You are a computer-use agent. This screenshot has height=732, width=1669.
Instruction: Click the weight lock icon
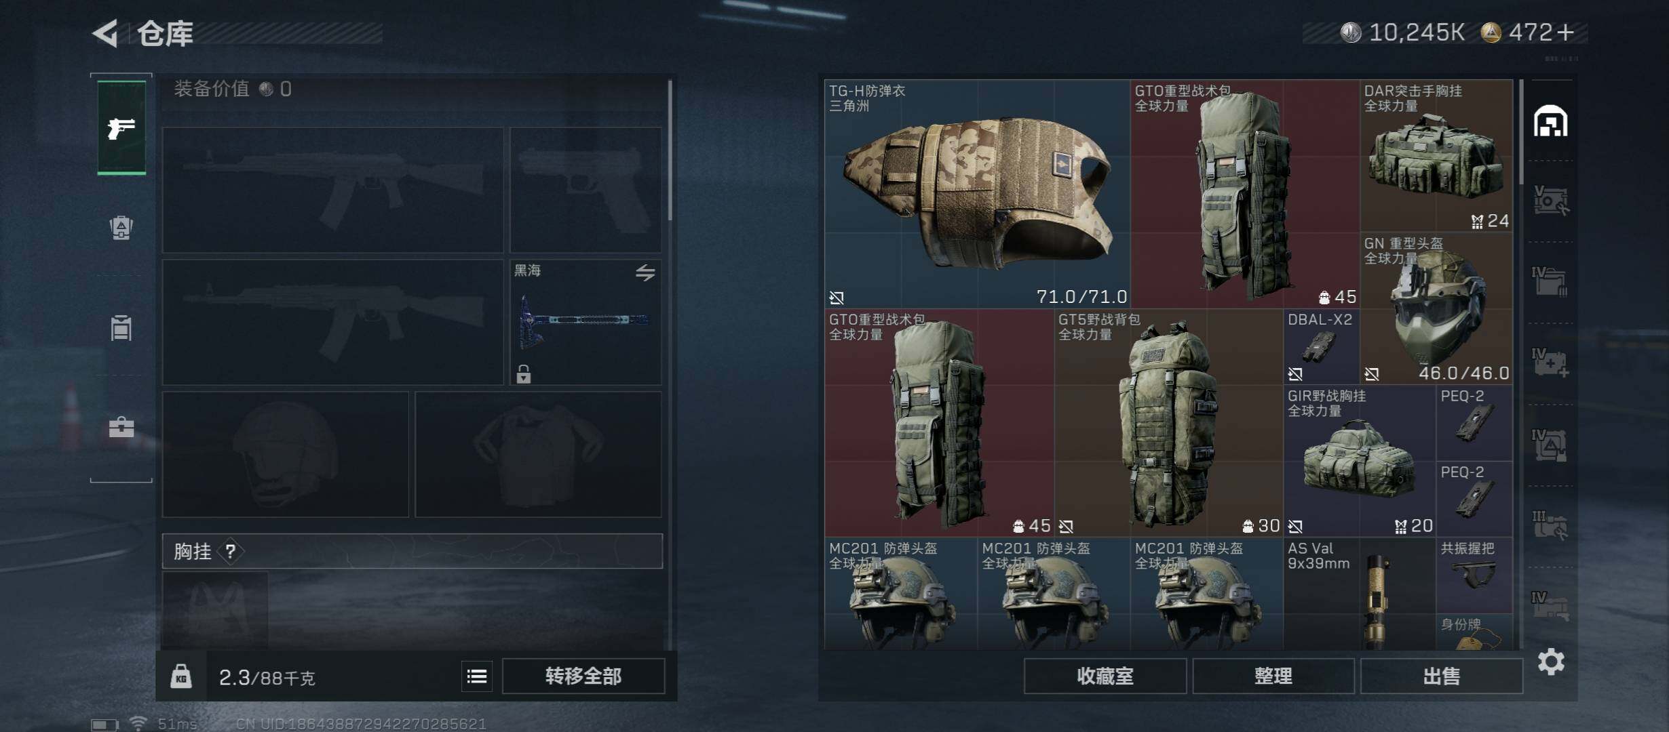click(x=180, y=676)
